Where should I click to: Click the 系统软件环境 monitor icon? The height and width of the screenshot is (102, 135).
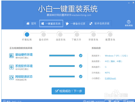coord(12,67)
